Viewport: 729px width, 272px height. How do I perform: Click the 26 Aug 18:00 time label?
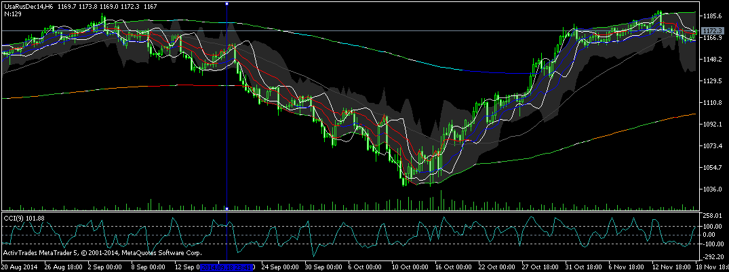pos(64,267)
